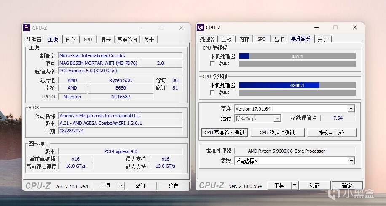Click BIOS date 08/28/2024
The image size is (386, 206).
[121, 131]
